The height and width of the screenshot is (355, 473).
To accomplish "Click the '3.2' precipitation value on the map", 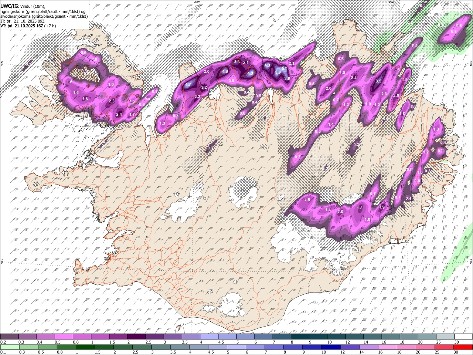I will (x=204, y=88).
